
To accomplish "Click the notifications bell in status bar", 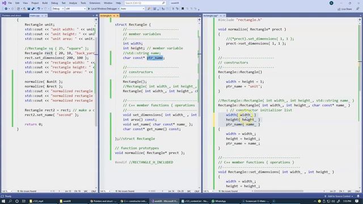I will tap(358, 196).
